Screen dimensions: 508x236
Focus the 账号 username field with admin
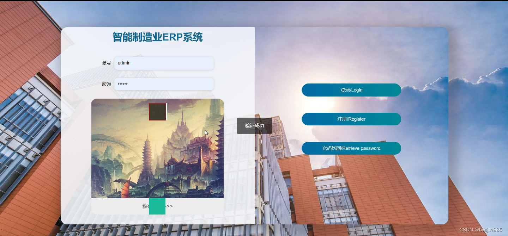(x=164, y=63)
